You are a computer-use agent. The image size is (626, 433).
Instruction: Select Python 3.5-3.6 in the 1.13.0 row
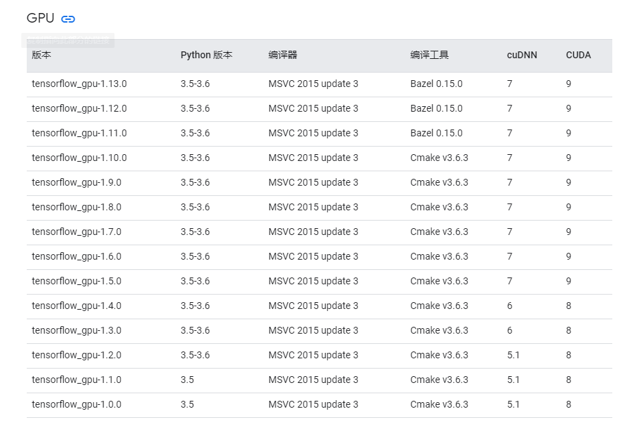click(x=195, y=84)
